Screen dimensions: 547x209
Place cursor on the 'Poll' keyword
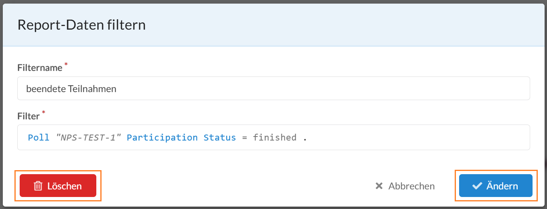click(x=39, y=137)
